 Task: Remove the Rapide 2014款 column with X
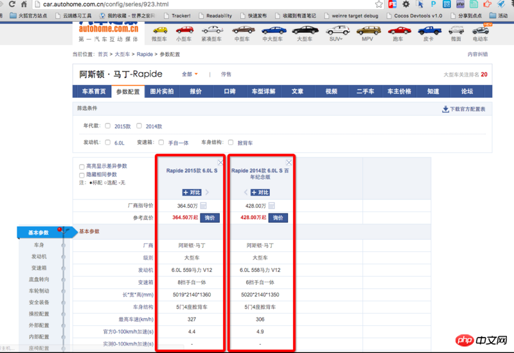pos(288,163)
